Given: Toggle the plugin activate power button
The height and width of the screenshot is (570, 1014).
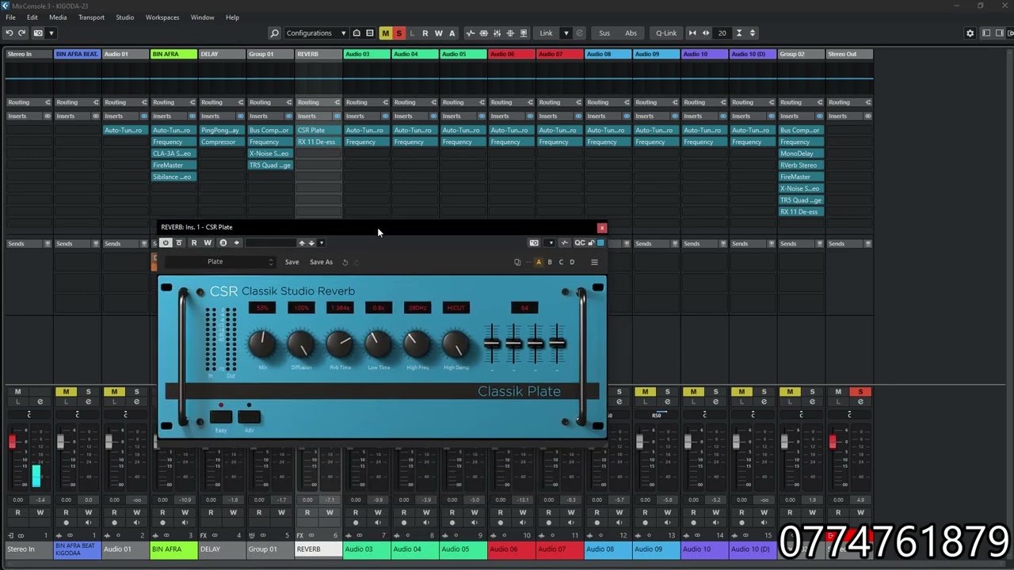Looking at the screenshot, I should tap(166, 243).
